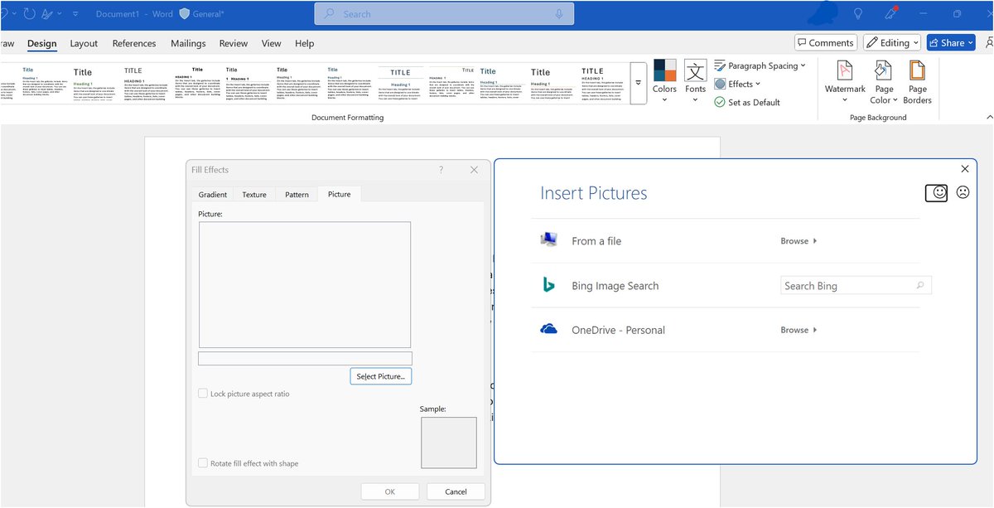Select the Picture tab in Fill Effects
The width and height of the screenshot is (994, 508).
(339, 193)
